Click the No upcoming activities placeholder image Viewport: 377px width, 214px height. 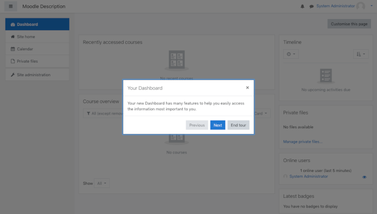pyautogui.click(x=326, y=76)
